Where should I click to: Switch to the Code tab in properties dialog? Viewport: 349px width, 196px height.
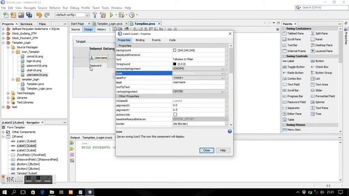click(172, 40)
